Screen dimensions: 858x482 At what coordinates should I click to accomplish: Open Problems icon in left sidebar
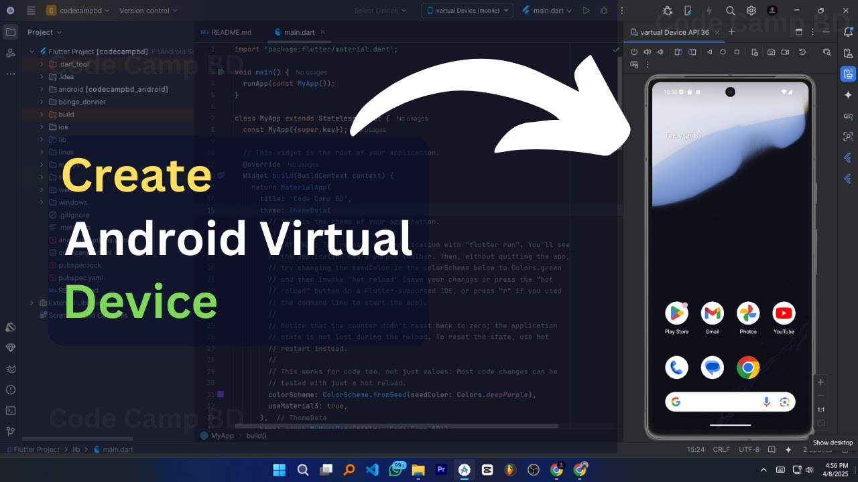point(10,390)
